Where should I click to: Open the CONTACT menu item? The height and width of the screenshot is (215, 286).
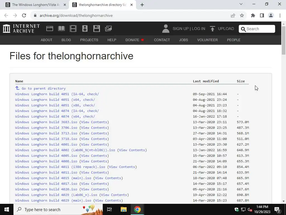162,40
